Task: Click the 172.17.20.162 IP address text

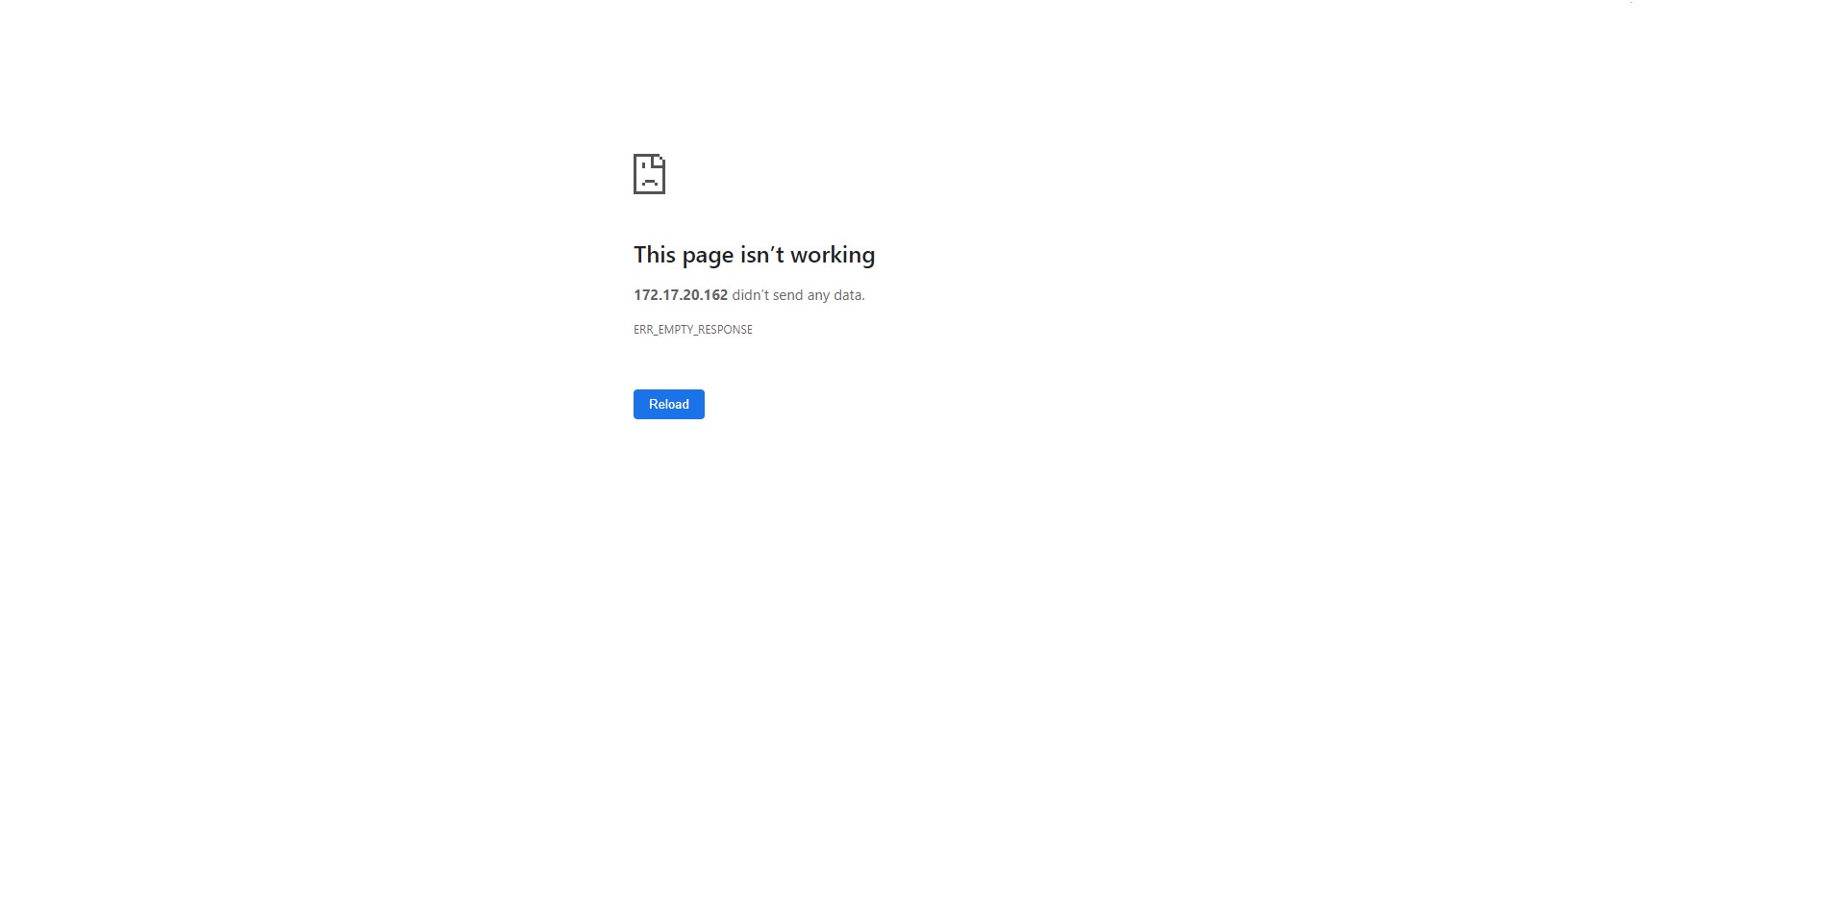Action: click(681, 295)
